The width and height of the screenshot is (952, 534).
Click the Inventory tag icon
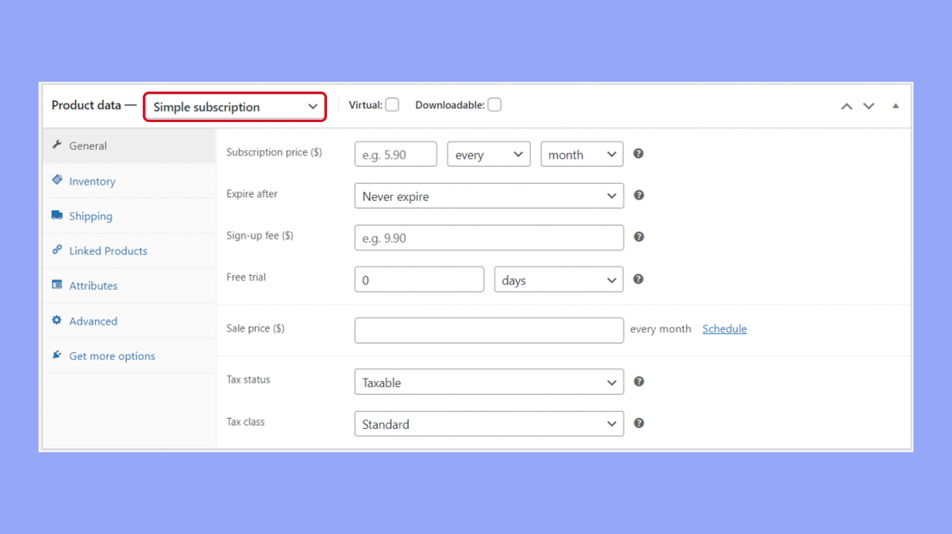click(57, 180)
